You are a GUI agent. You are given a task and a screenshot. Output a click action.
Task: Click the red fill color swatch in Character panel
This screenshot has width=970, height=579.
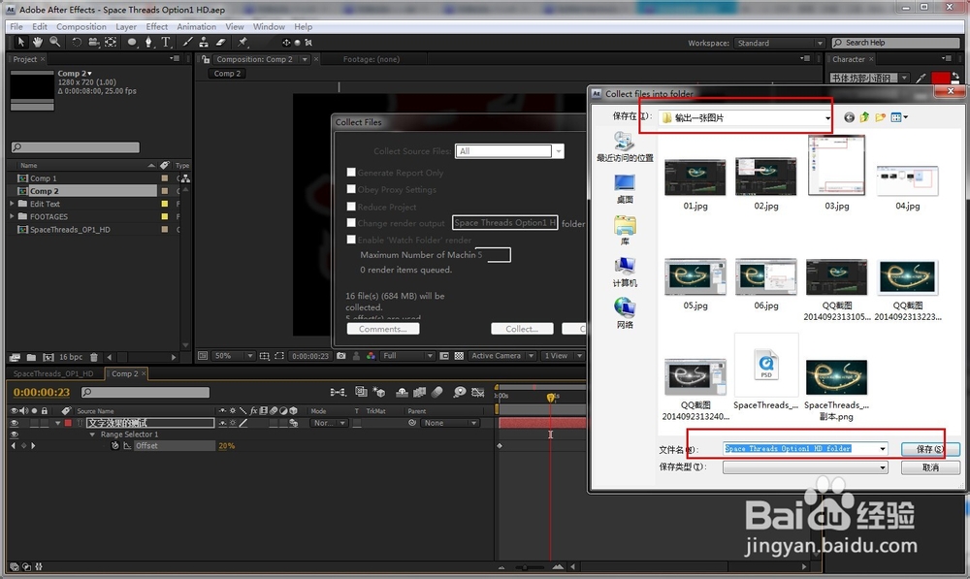[940, 78]
